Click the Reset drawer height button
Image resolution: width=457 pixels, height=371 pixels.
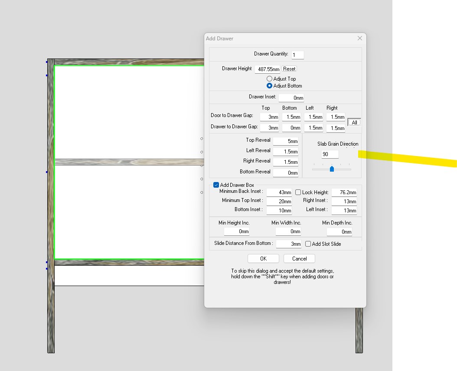[289, 69]
